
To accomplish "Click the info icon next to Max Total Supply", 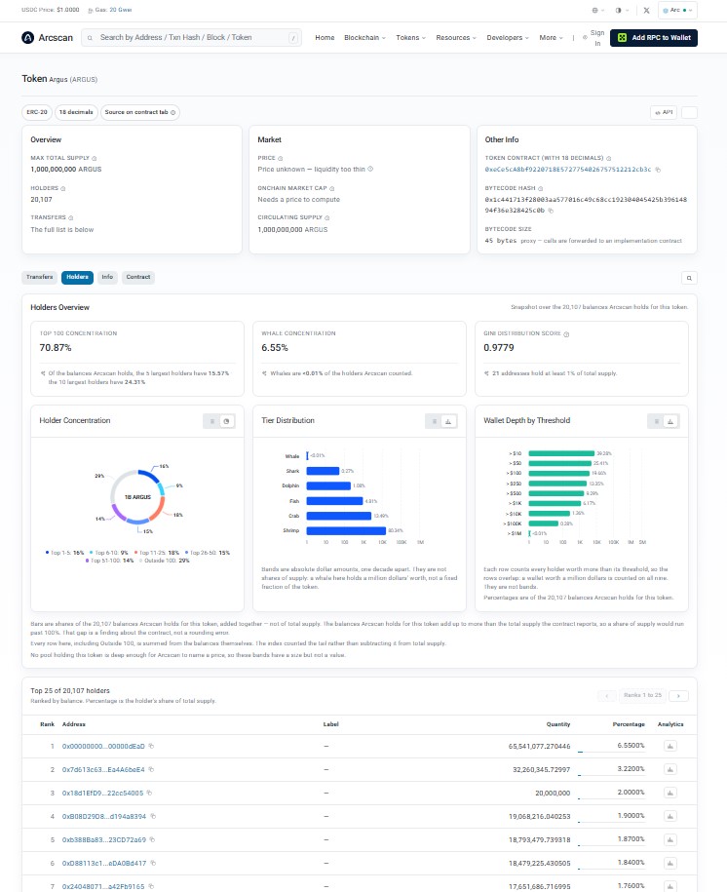I will [95, 158].
